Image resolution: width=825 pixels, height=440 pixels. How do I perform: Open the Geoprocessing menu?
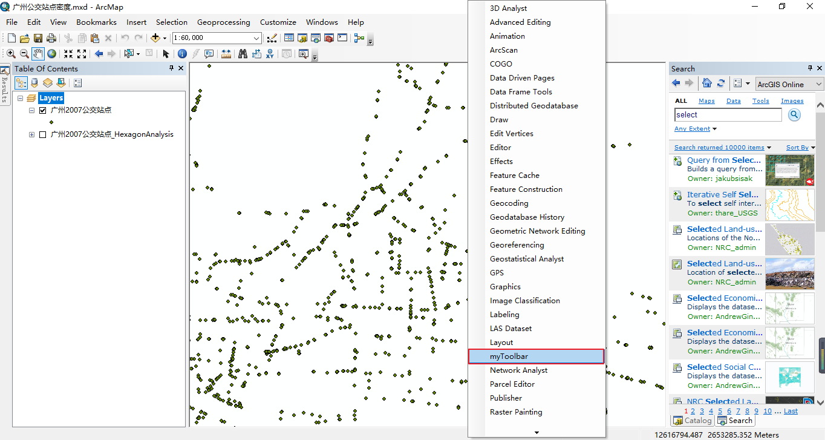224,22
